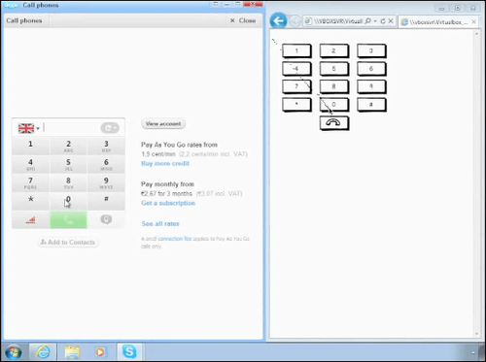Open See all rates link
The image size is (486, 362).
[x=160, y=223]
